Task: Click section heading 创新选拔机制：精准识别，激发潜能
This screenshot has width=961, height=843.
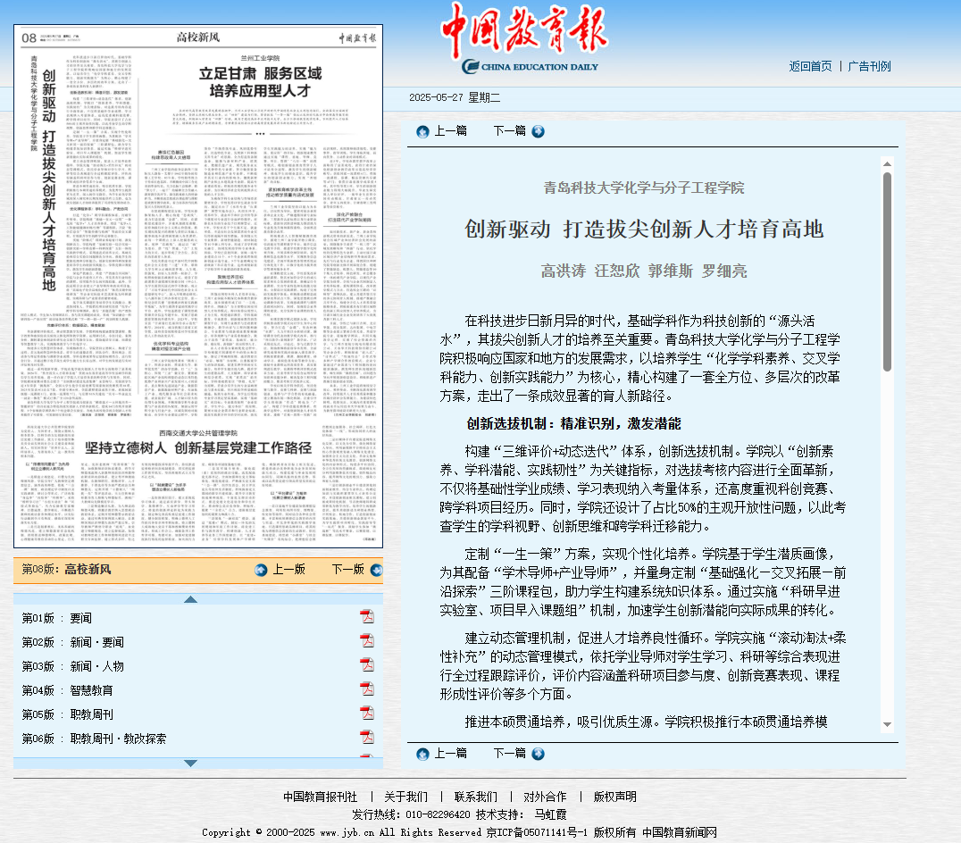Action: coord(573,424)
